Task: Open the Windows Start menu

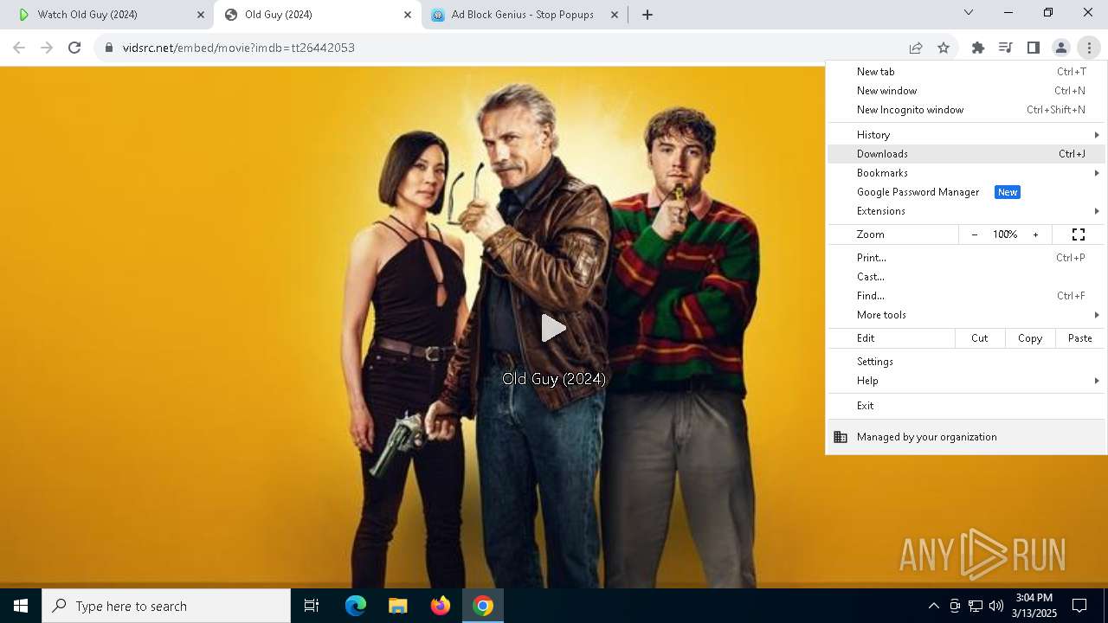Action: pos(21,606)
